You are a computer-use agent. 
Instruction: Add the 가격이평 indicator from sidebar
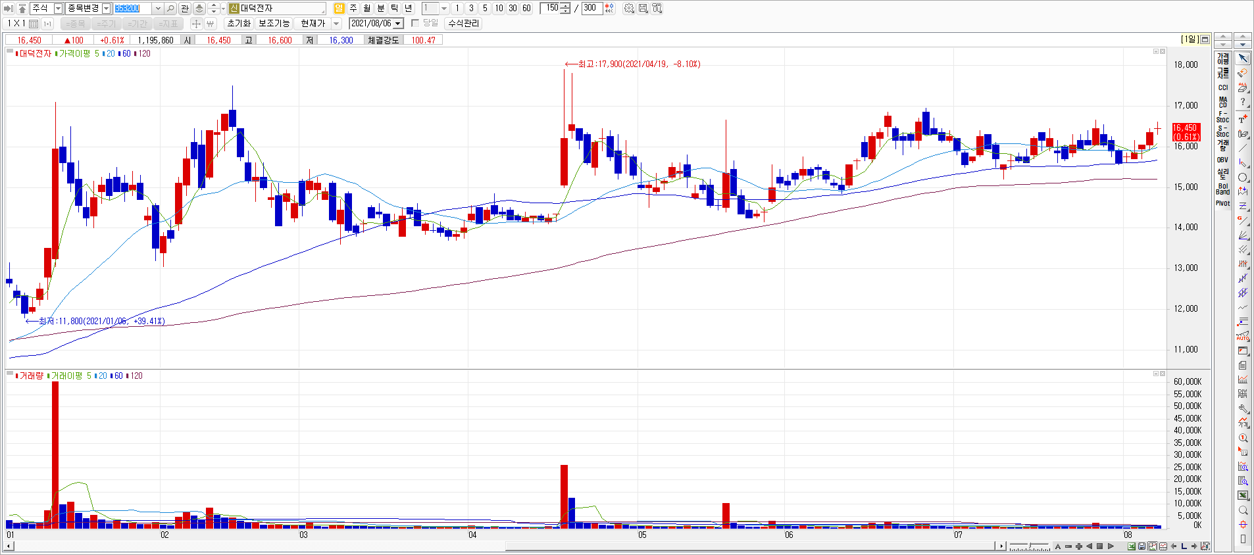[1223, 59]
